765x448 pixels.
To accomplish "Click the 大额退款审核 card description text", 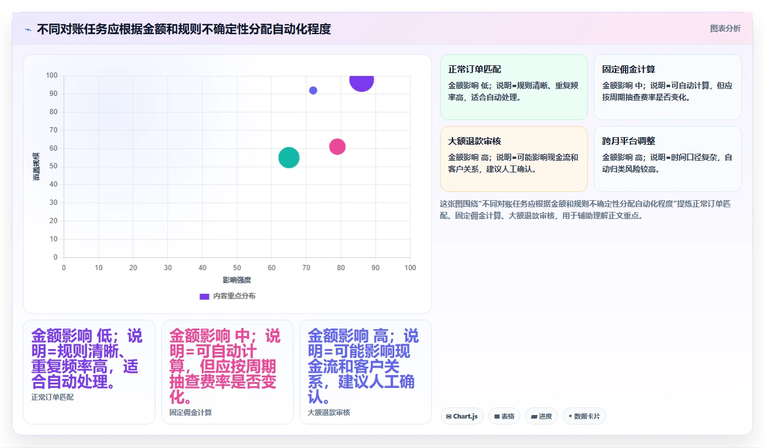I will pos(514,163).
